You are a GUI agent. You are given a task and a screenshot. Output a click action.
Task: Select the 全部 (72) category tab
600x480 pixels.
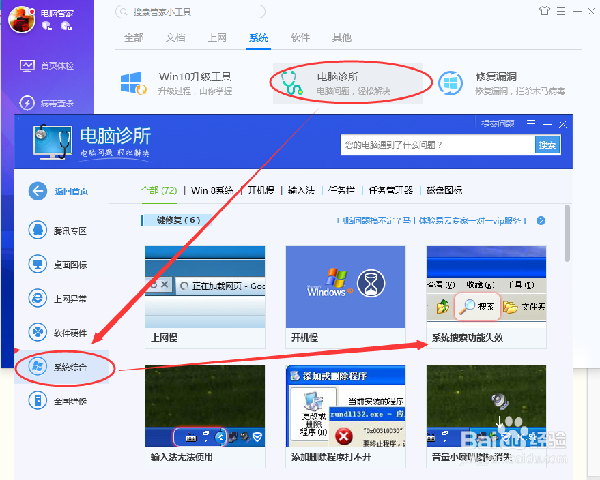[x=159, y=190]
